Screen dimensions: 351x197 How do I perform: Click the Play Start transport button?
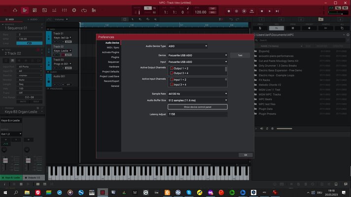click(277, 11)
